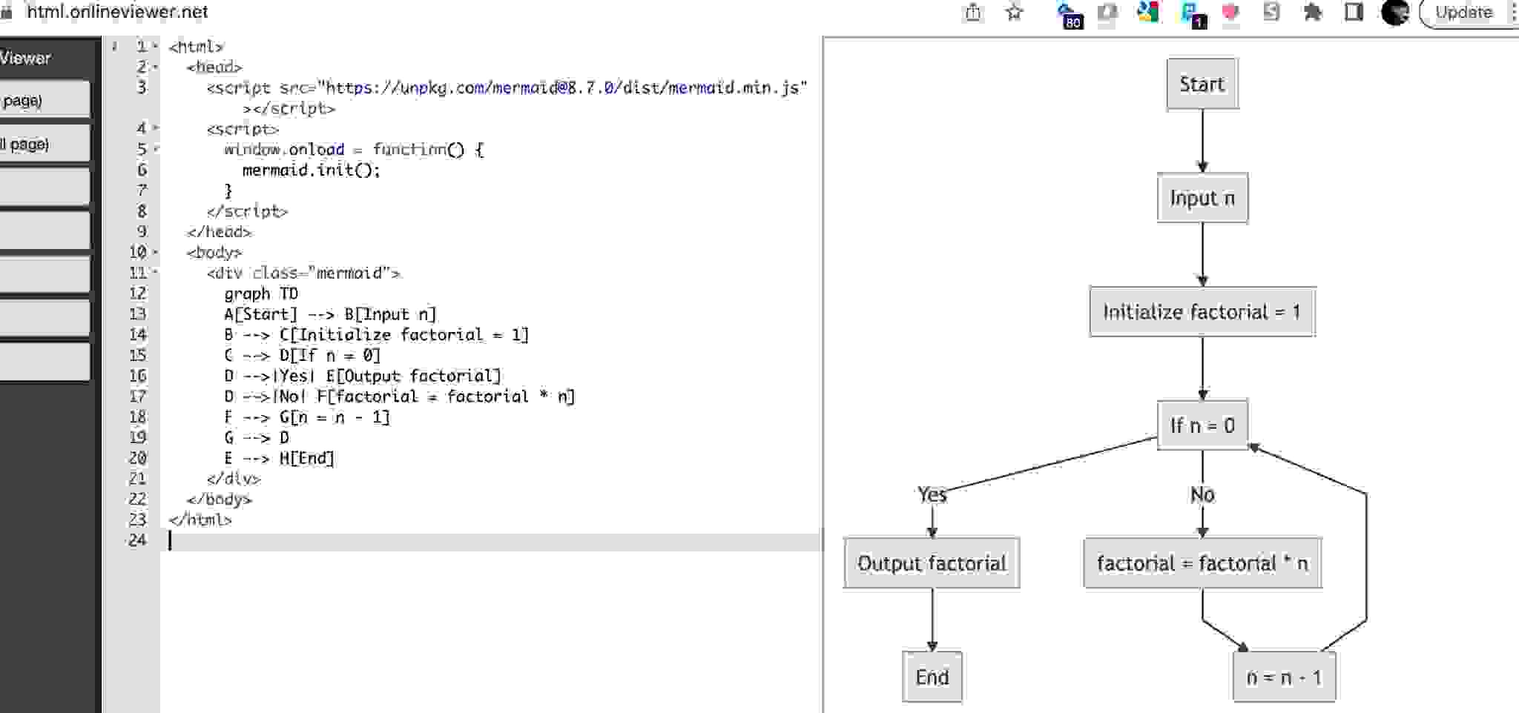Image resolution: width=1519 pixels, height=713 pixels.
Task: Click the closing '</head>' tag on line 9
Action: [220, 232]
